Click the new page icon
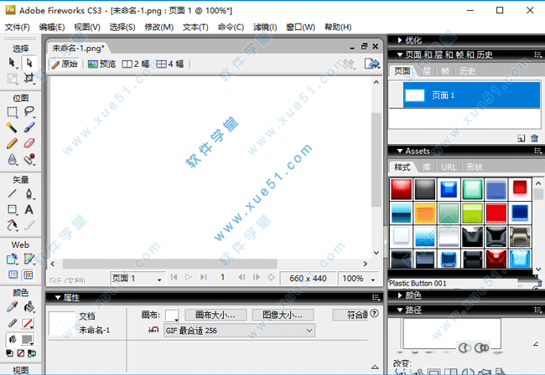 [x=521, y=138]
